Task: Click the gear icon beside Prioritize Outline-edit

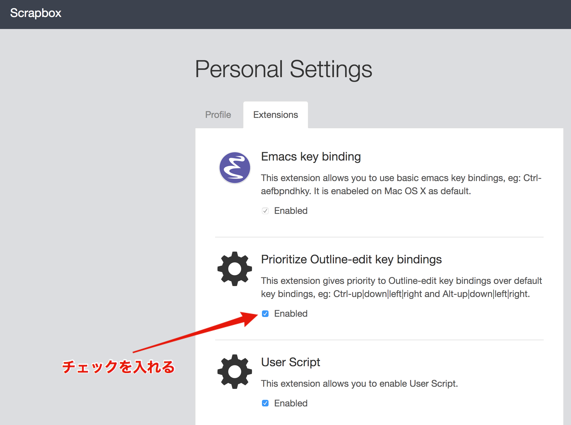Action: [235, 269]
